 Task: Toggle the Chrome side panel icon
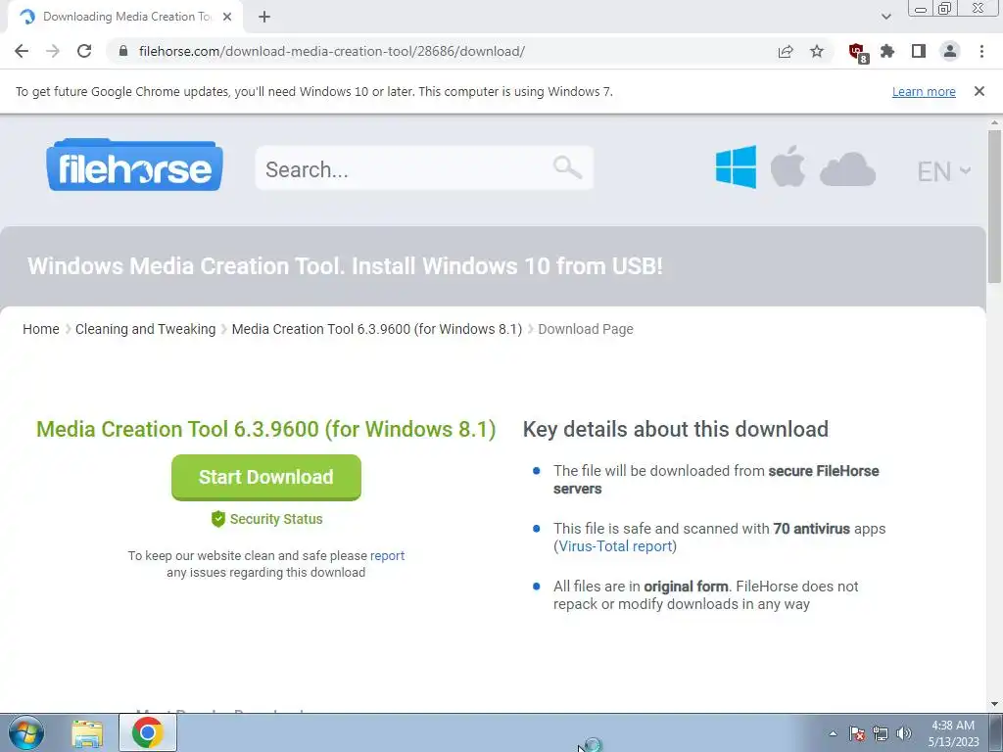click(x=919, y=51)
